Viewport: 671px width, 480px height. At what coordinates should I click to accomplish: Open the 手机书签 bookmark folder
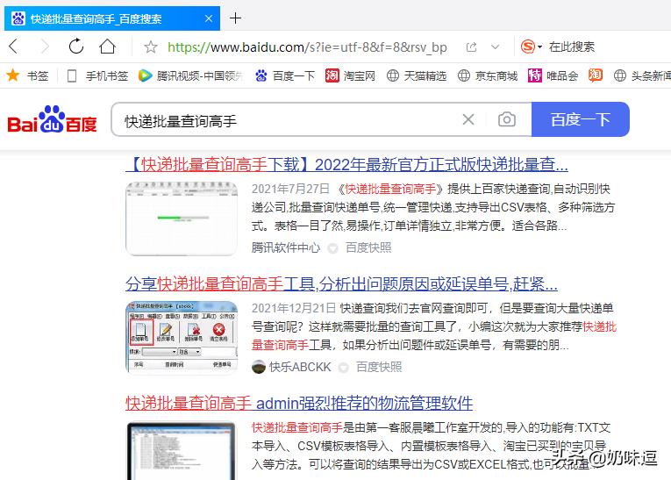97,75
